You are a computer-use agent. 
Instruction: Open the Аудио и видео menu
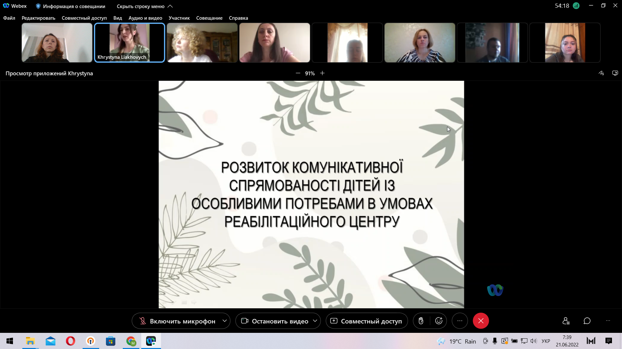145,18
